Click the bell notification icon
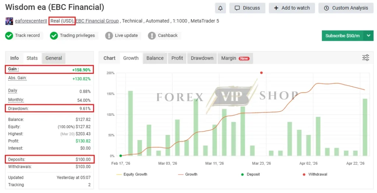Image resolution: width=377 pixels, height=193 pixels. click(x=220, y=8)
